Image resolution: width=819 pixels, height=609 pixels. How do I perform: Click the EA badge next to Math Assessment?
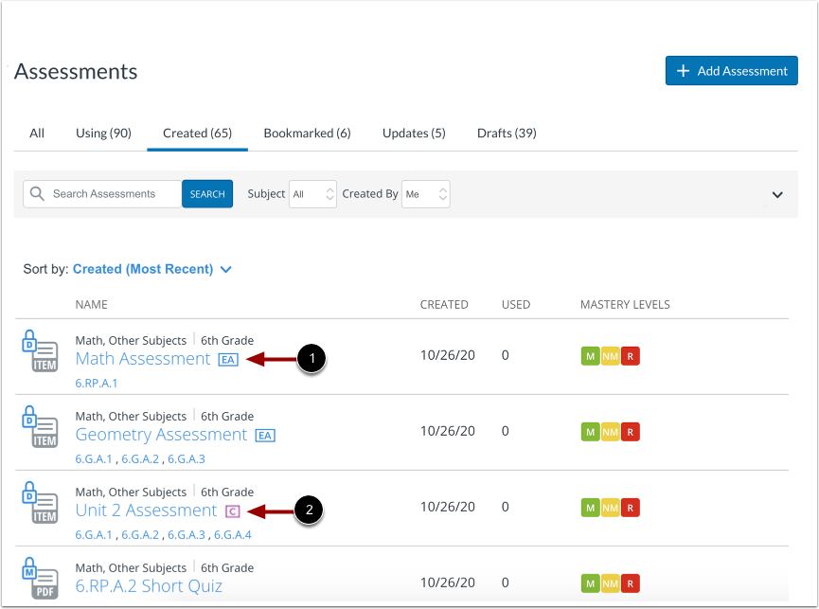(227, 359)
